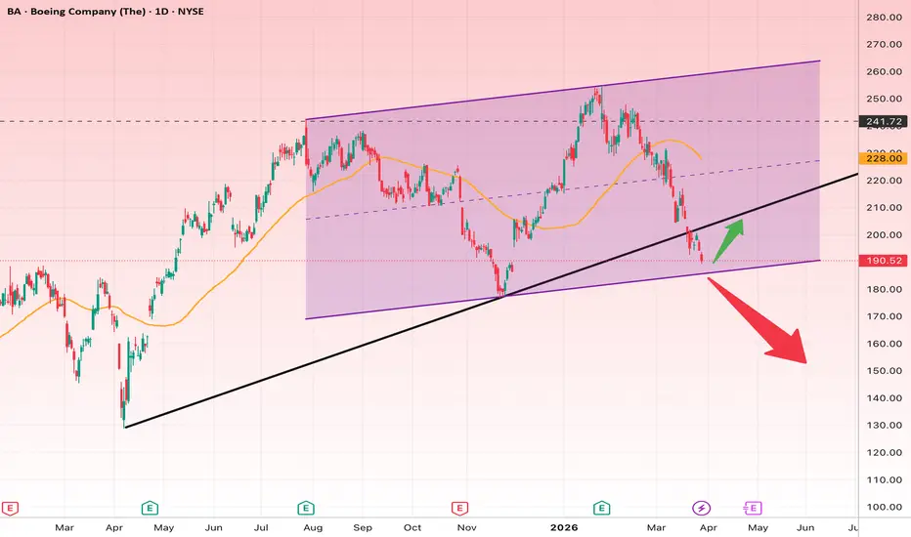Viewport: 911px width, 537px height.
Task: Click the 260.00 price axis label
Action: tap(884, 72)
